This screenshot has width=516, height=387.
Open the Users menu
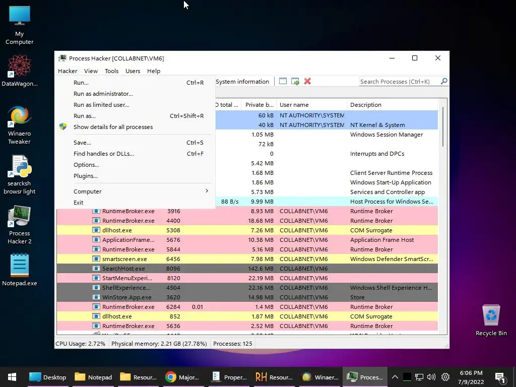(133, 71)
